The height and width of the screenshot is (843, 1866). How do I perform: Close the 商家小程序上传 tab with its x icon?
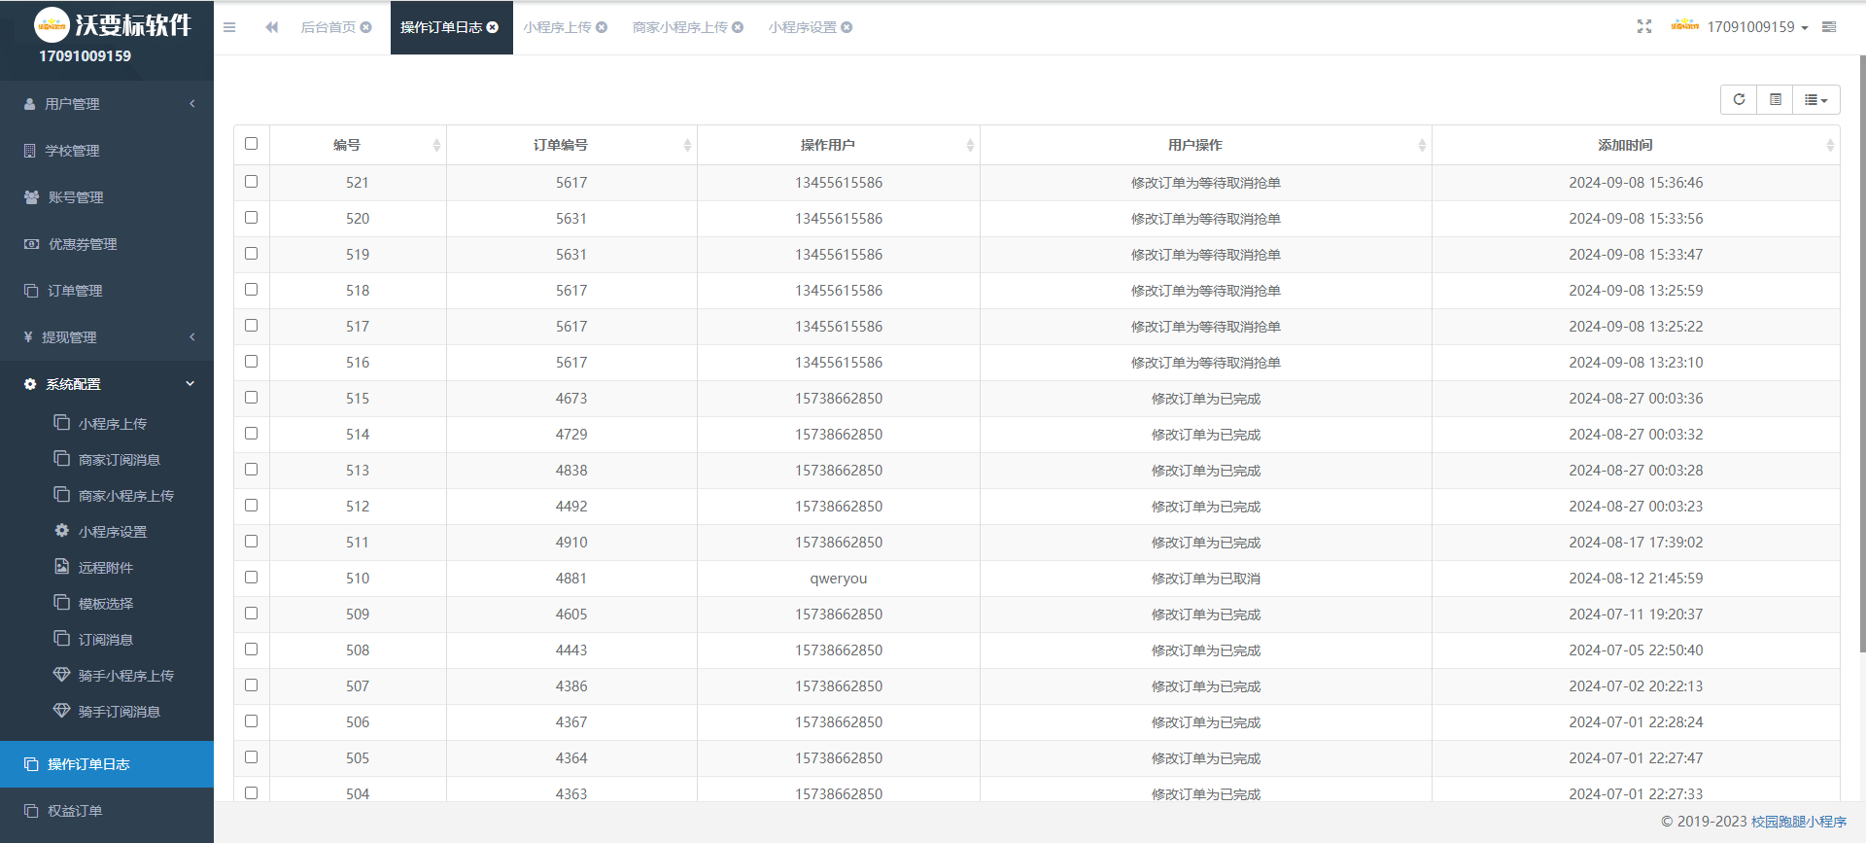(x=738, y=27)
